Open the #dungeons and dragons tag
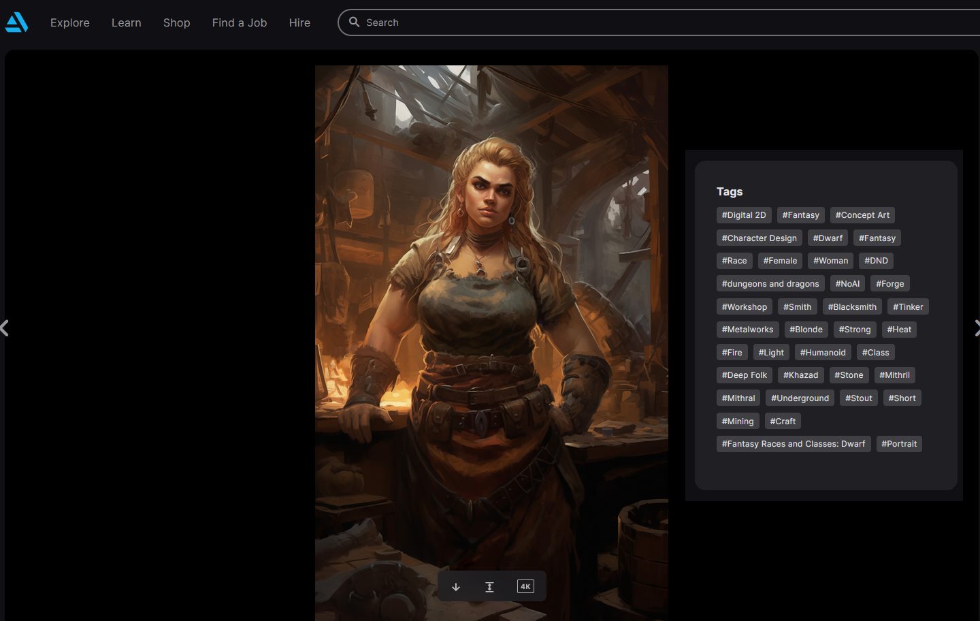 click(x=770, y=284)
